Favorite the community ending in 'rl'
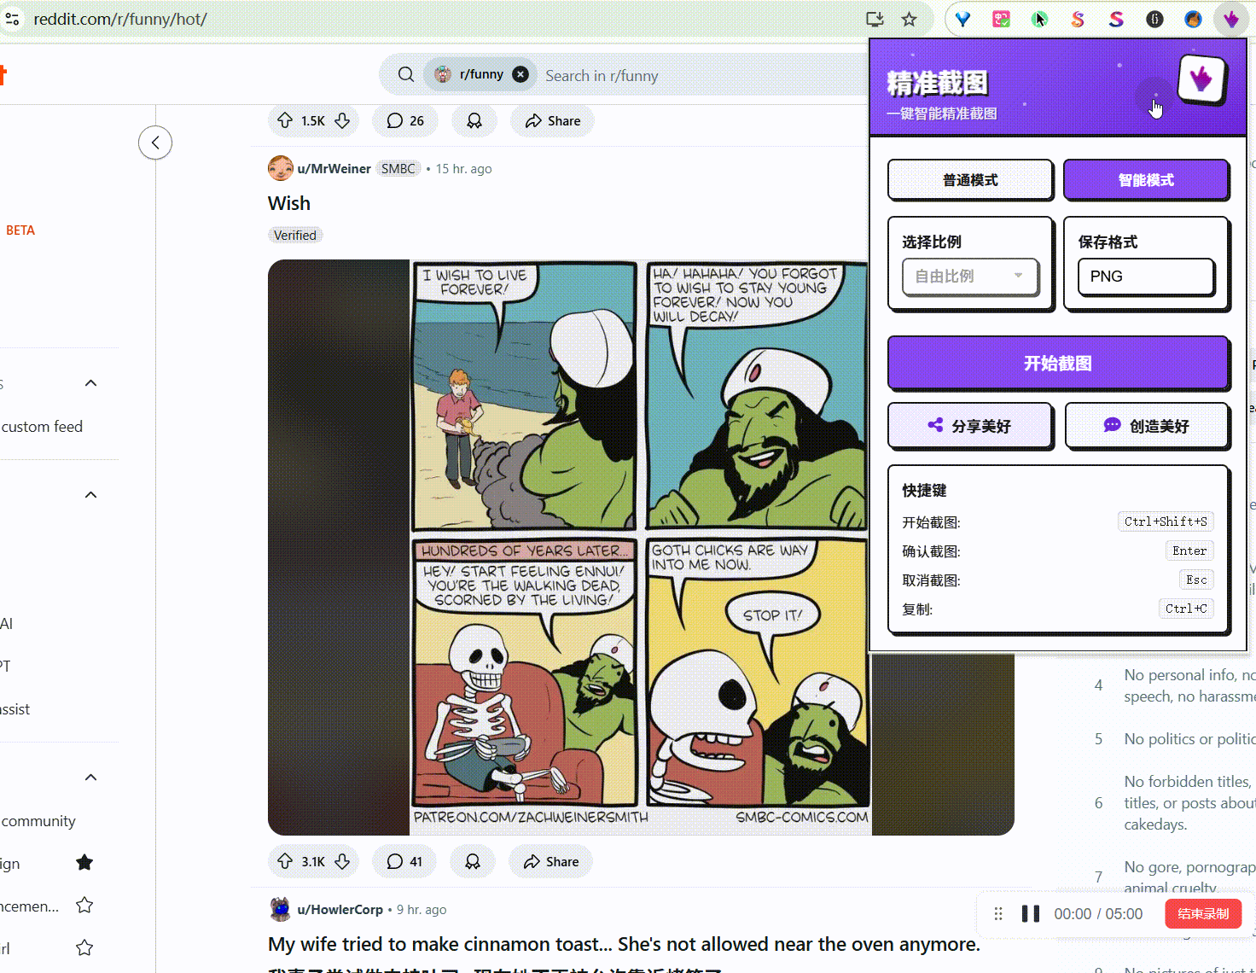 pyautogui.click(x=84, y=948)
